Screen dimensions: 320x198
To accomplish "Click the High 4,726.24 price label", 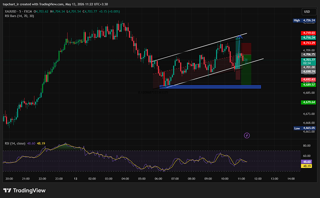I will click(x=304, y=20).
